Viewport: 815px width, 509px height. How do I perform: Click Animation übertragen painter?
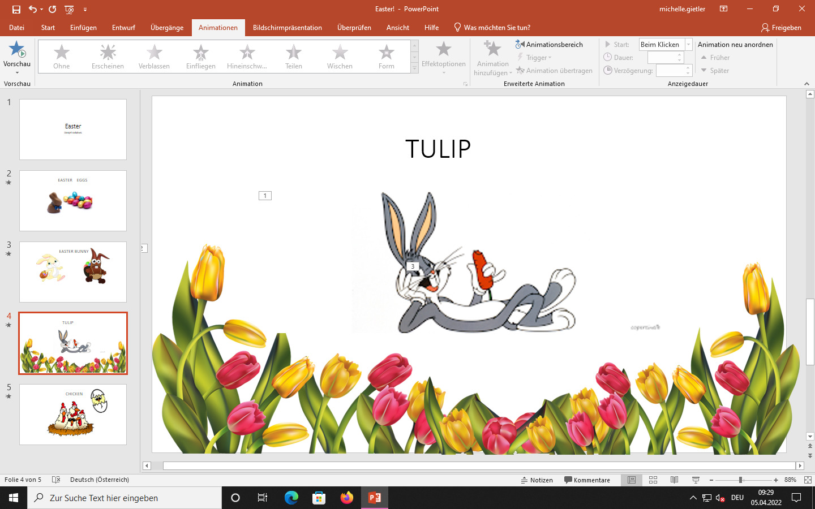(554, 71)
